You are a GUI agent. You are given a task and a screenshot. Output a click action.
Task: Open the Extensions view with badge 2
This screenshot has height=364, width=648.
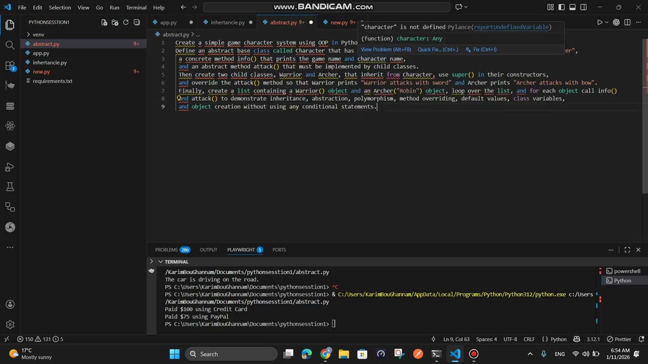(10, 66)
